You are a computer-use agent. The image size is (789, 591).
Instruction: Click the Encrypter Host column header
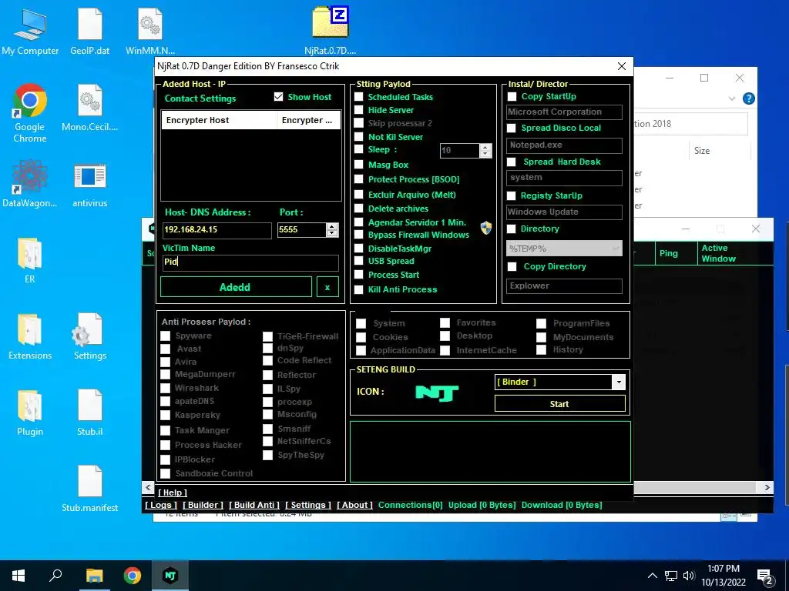(219, 120)
